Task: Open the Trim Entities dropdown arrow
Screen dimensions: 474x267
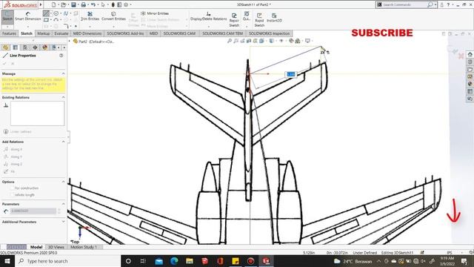Action: point(90,27)
